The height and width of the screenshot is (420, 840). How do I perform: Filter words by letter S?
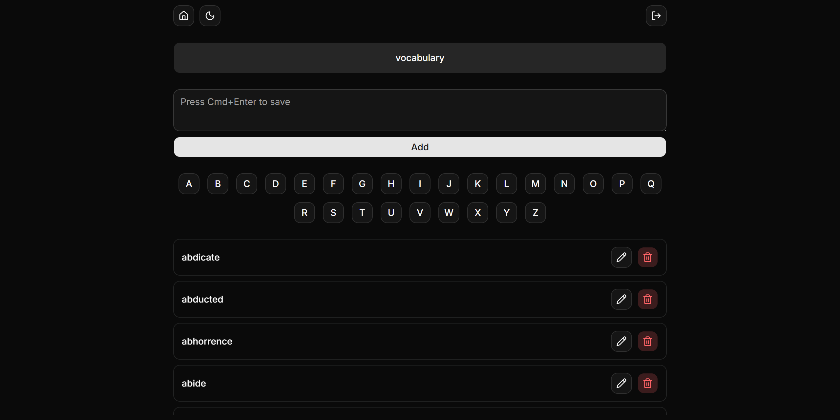[333, 213]
